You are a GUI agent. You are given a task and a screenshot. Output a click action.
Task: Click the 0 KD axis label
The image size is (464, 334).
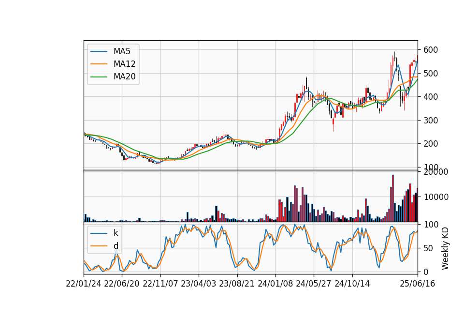pos(426,272)
